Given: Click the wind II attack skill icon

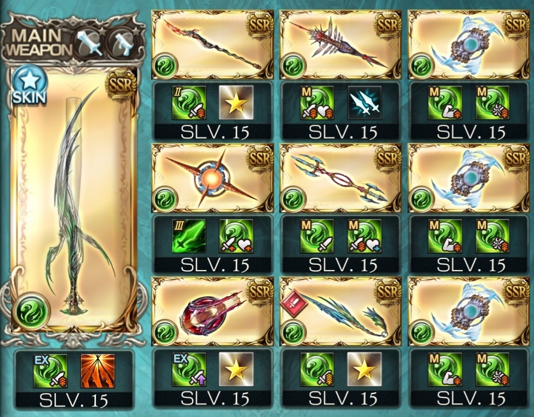Looking at the screenshot, I should pos(189,103).
